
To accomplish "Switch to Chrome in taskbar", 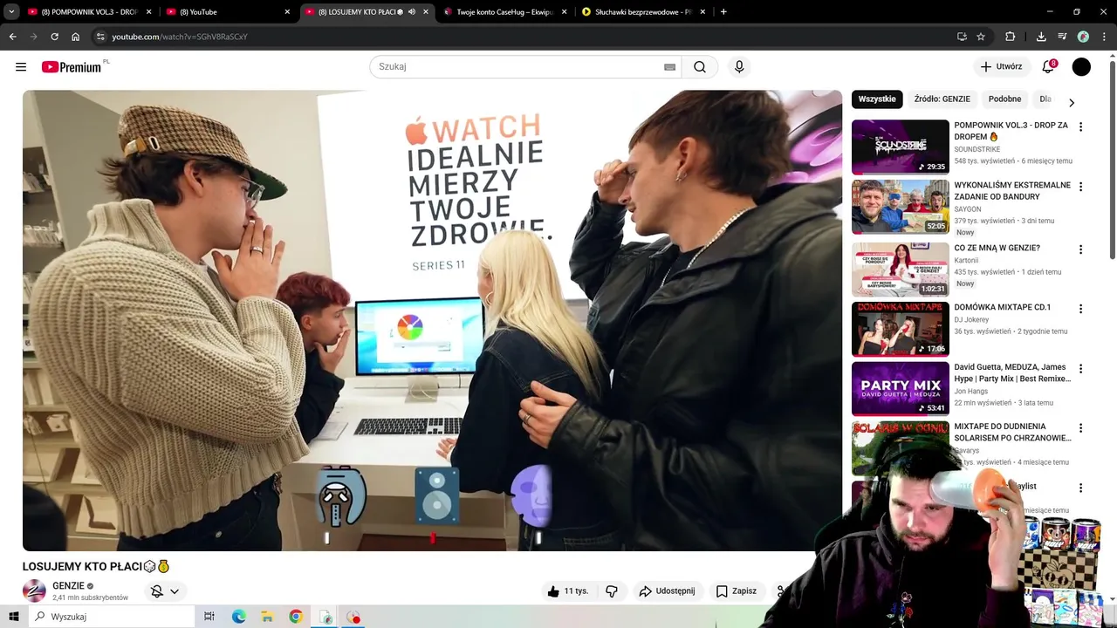I will [x=296, y=617].
